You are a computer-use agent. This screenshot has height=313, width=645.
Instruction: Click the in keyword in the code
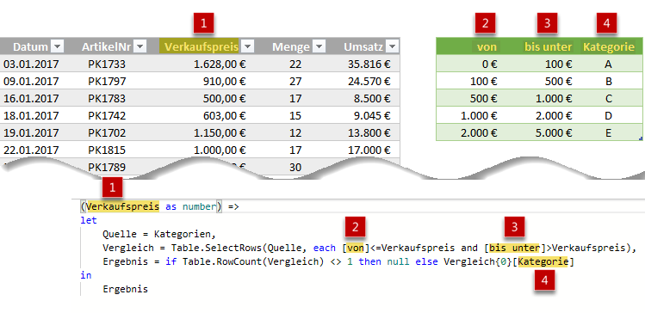(86, 275)
